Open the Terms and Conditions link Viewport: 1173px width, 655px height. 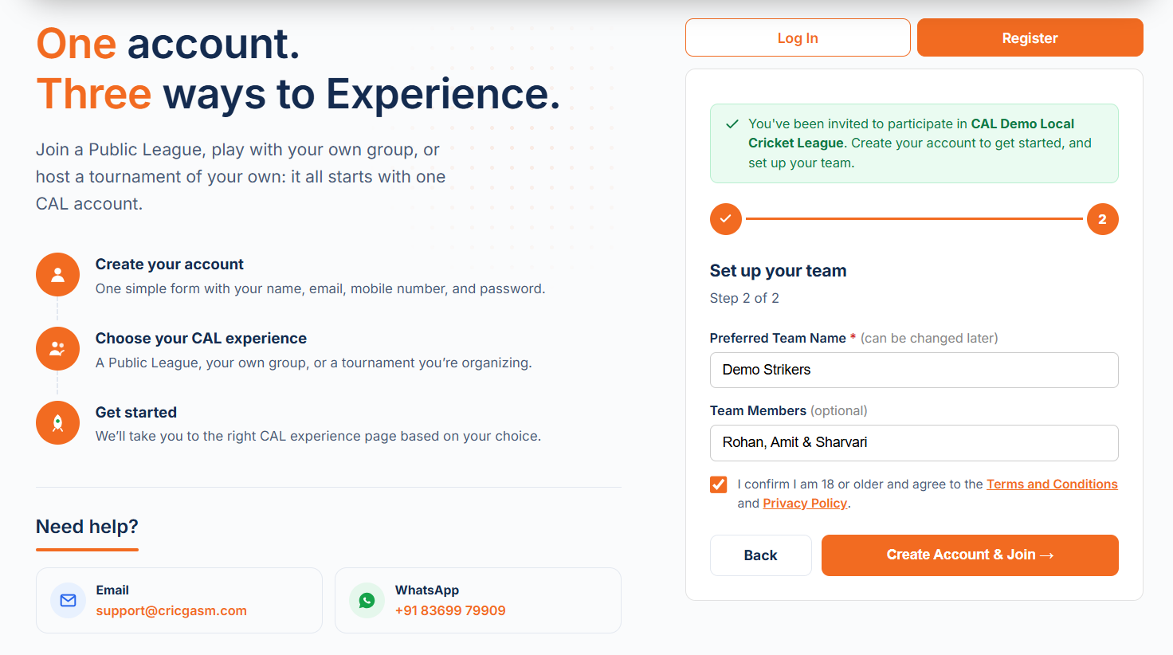(x=1052, y=484)
